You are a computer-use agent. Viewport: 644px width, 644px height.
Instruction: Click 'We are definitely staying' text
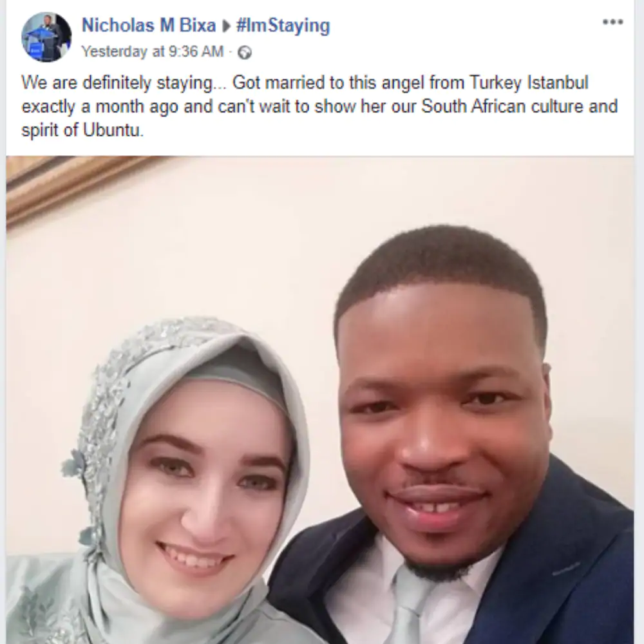(117, 83)
